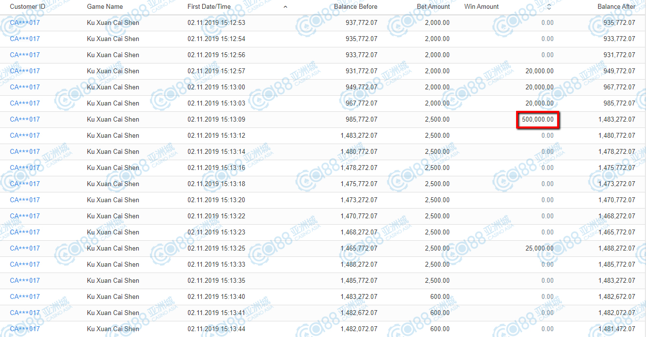
Task: Open customer CA***017 link in the 15:13:16 row
Action: click(x=25, y=168)
